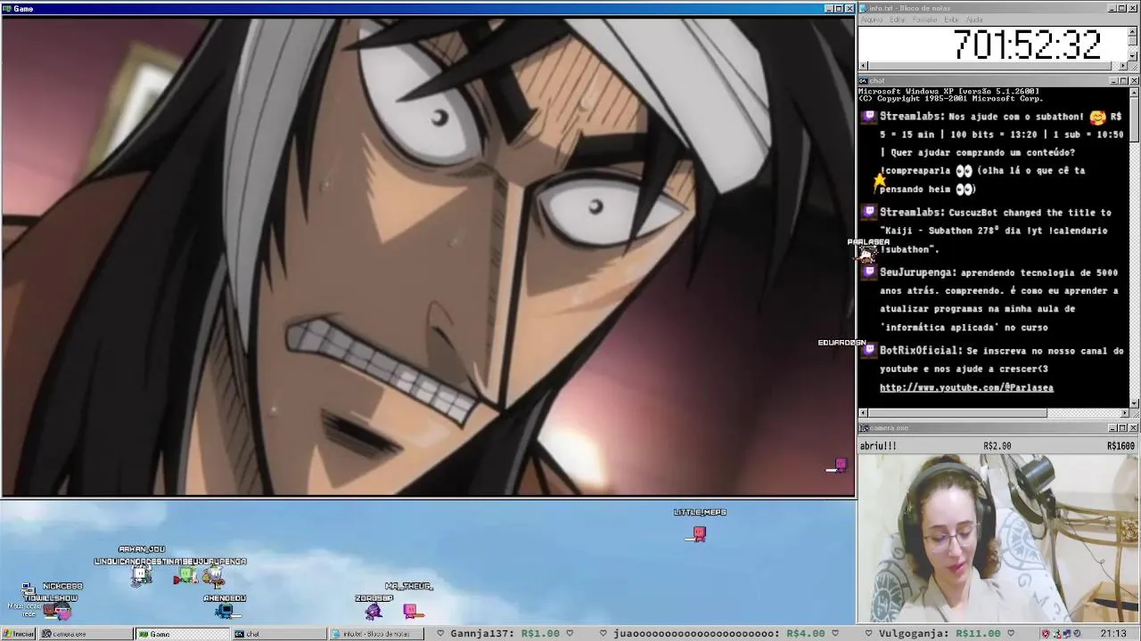Click the star emote in chat

[x=880, y=181]
